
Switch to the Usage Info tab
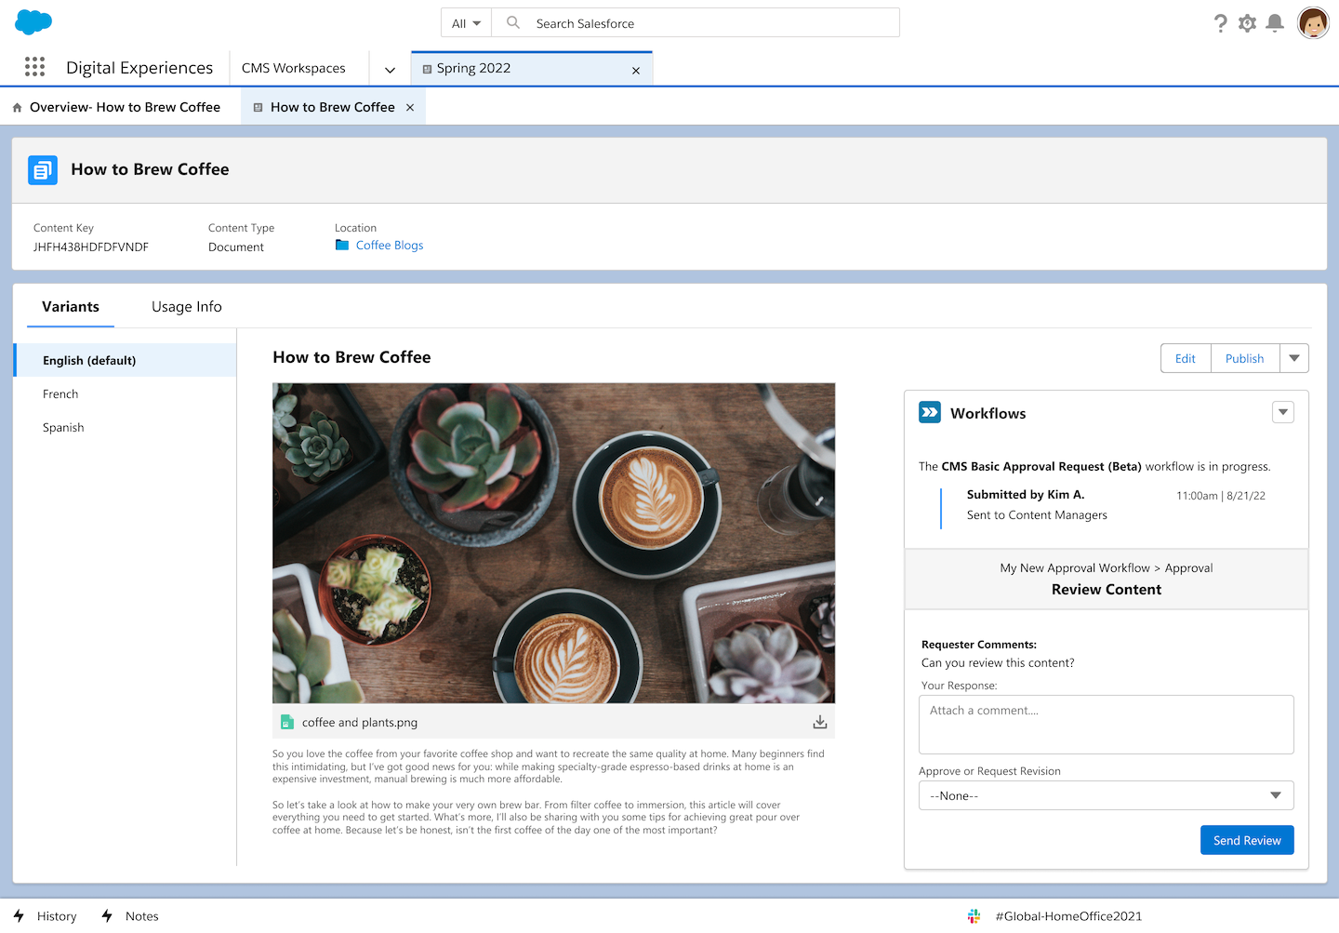click(x=186, y=307)
